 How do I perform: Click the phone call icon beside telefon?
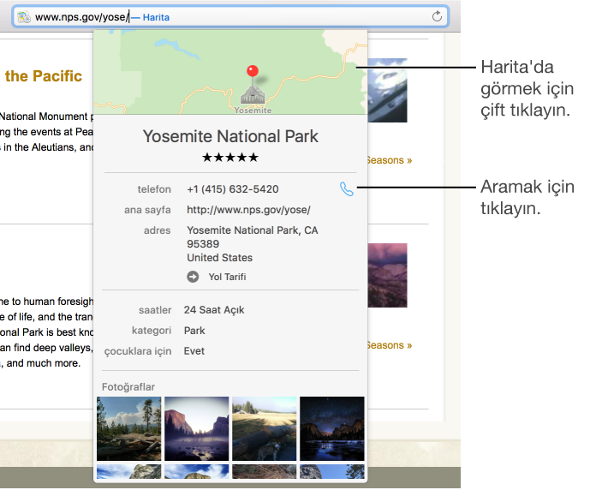coord(346,189)
